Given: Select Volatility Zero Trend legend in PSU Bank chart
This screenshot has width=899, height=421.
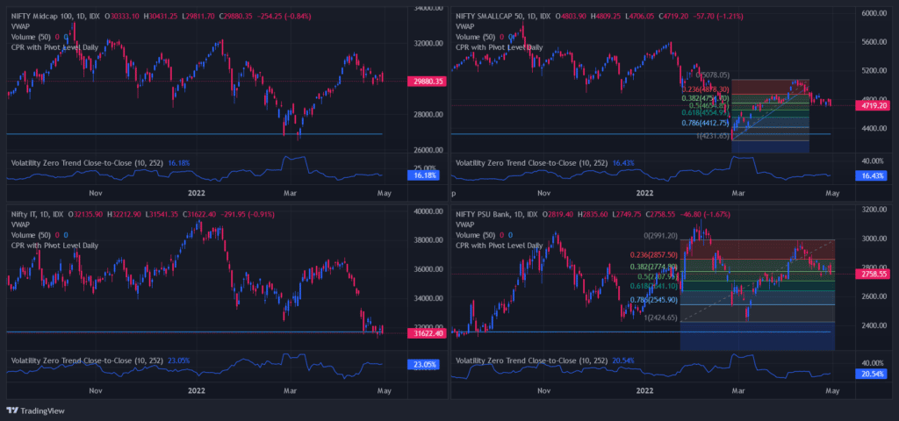Looking at the screenshot, I should tap(532, 360).
